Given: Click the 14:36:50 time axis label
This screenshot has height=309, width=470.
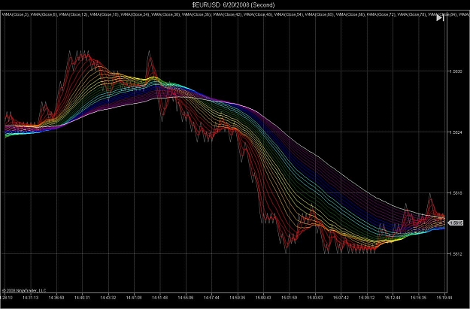Looking at the screenshot, I should 56,298.
